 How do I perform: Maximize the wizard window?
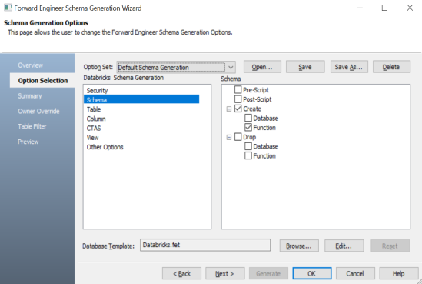[x=384, y=8]
